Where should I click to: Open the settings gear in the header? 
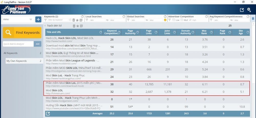click(x=249, y=10)
